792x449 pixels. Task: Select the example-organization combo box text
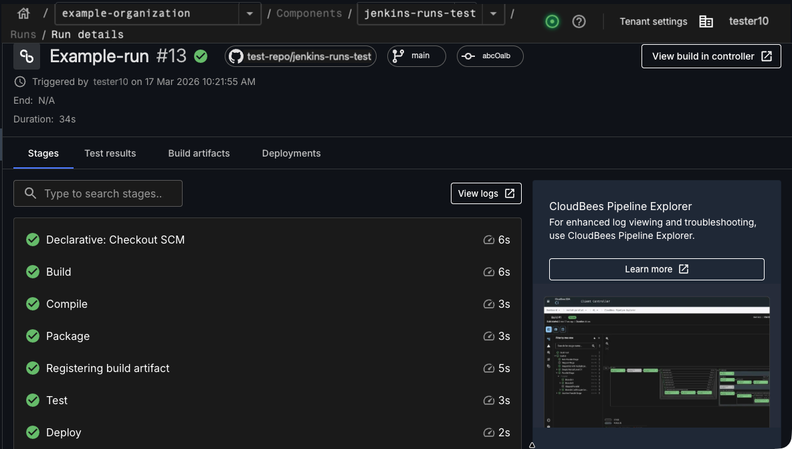click(126, 13)
